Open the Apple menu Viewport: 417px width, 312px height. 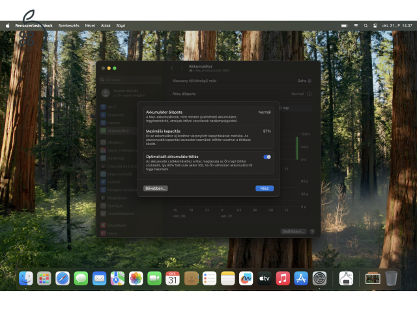[8, 25]
